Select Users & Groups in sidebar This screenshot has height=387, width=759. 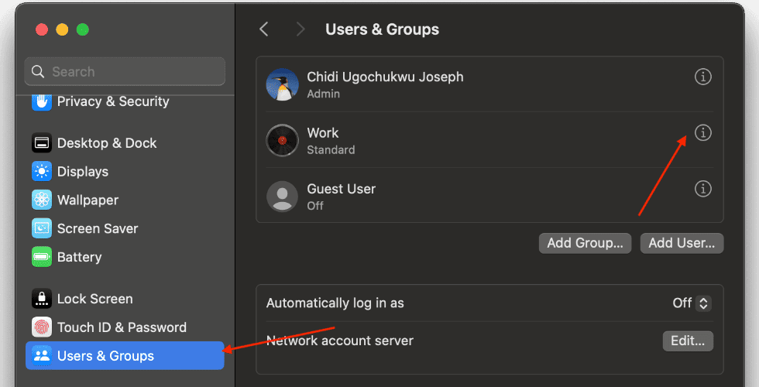tap(125, 355)
